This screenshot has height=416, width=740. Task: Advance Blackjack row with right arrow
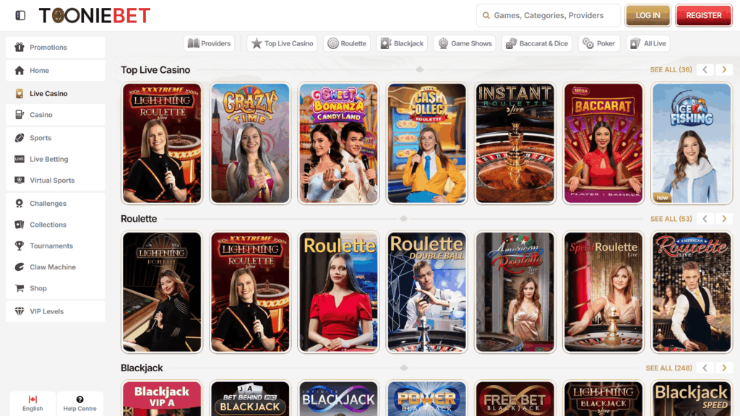pyautogui.click(x=724, y=368)
